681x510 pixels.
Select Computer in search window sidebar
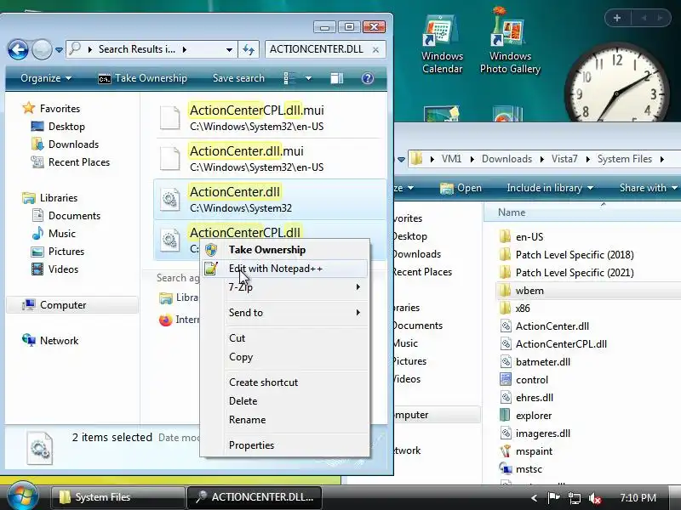(x=72, y=305)
